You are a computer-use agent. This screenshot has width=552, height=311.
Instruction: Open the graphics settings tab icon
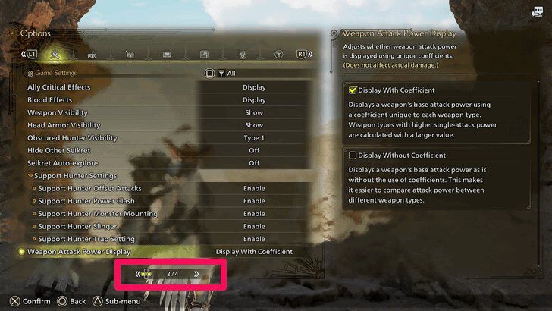coord(204,55)
